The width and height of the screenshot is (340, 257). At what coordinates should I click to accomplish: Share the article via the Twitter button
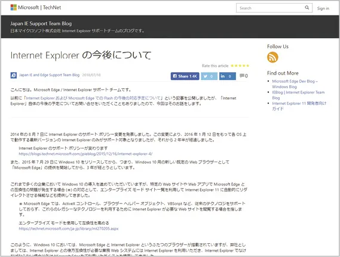coord(209,76)
